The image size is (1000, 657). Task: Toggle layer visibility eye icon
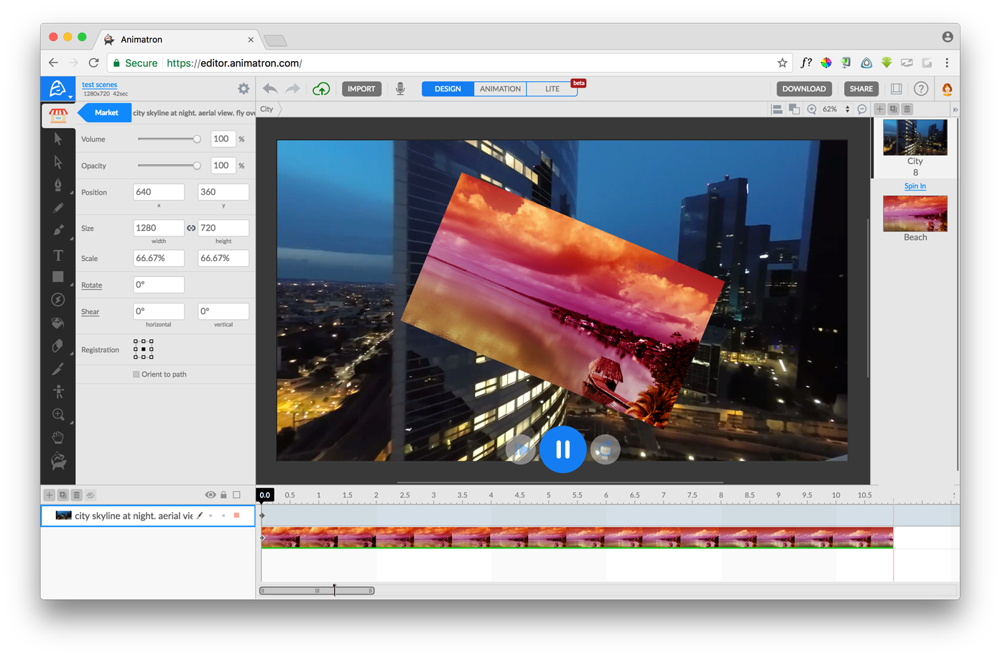[x=210, y=495]
